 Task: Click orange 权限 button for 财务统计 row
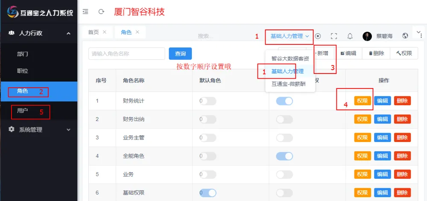363,101
